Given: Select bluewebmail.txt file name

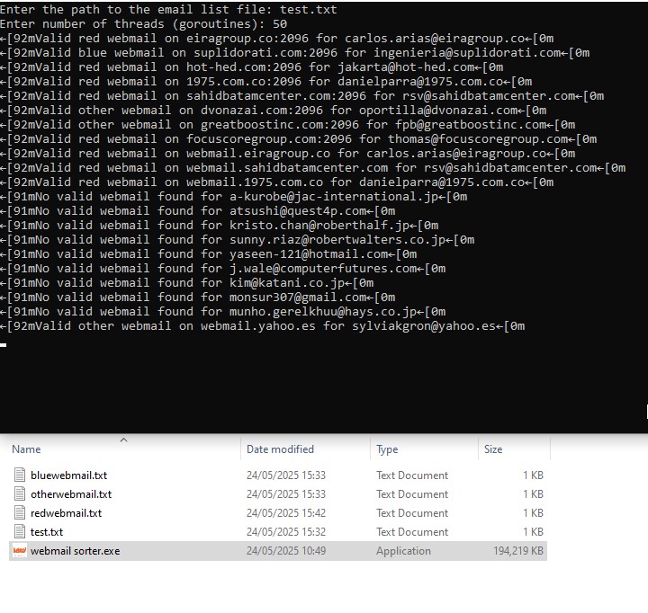Looking at the screenshot, I should point(69,475).
